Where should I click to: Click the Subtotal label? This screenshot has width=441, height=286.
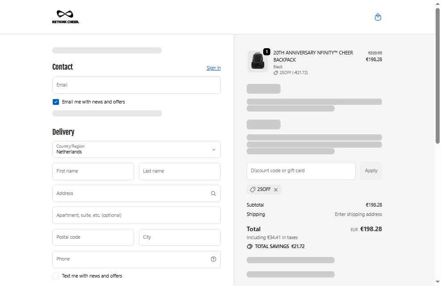(255, 205)
